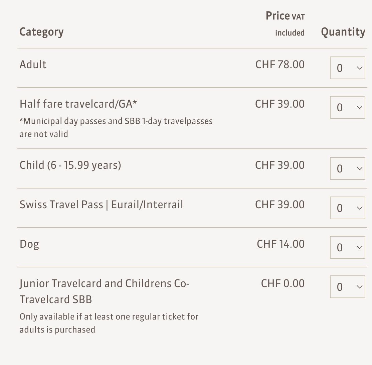372x365 pixels.
Task: Expand the Junior Travelcard quantity dropdown
Action: (x=347, y=287)
